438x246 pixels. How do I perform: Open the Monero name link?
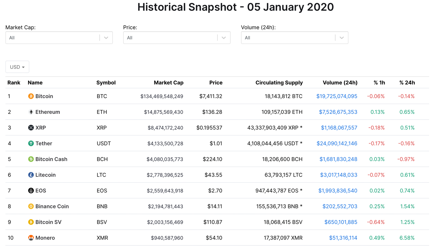45,238
